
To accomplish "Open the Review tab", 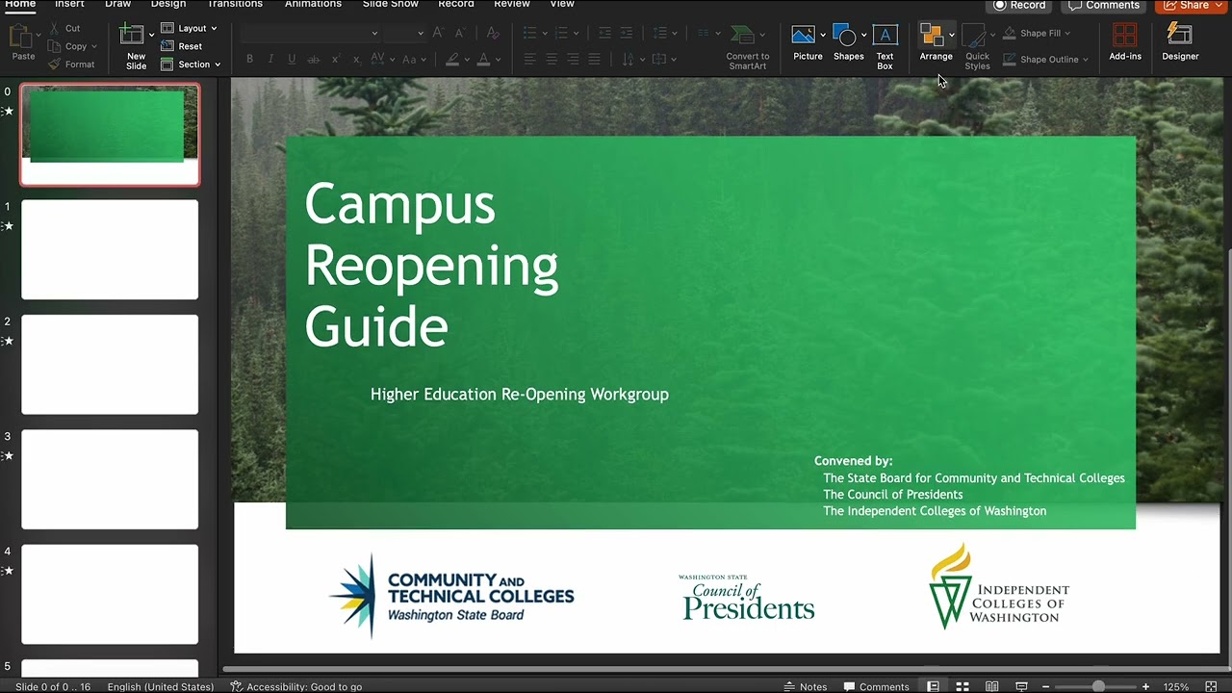I will coord(512,5).
